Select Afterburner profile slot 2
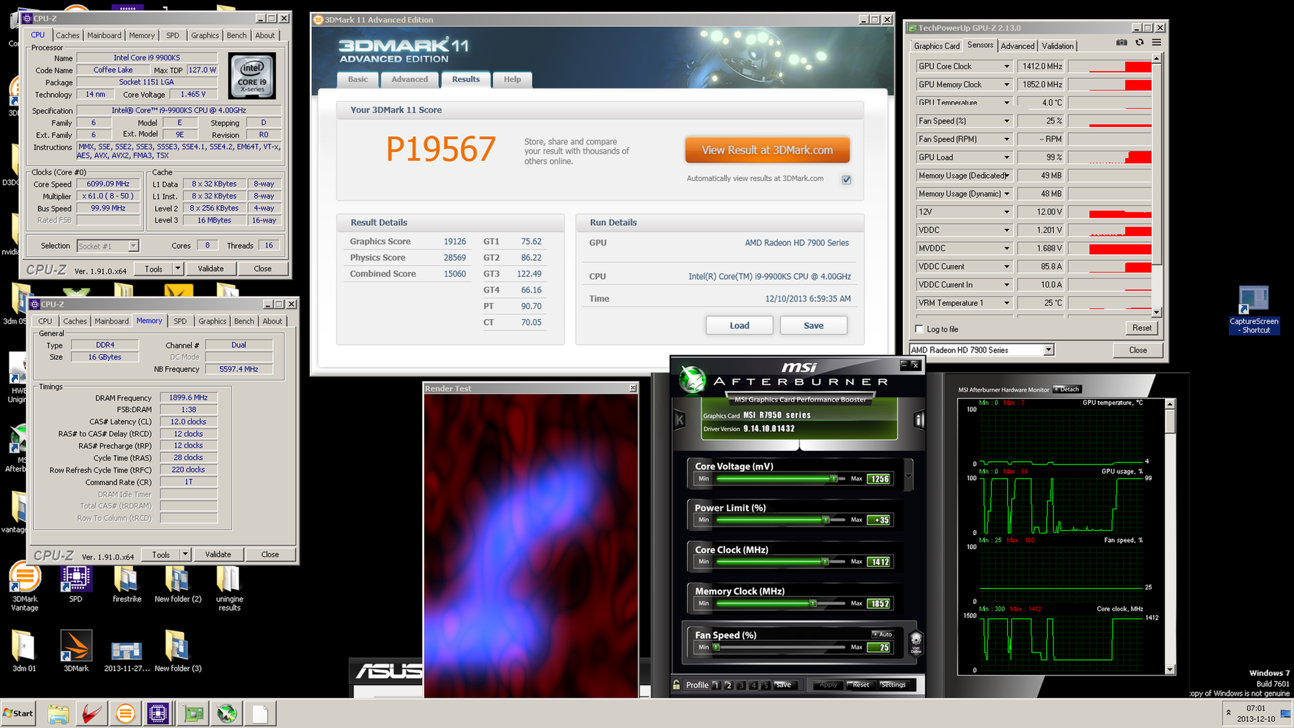 click(729, 685)
